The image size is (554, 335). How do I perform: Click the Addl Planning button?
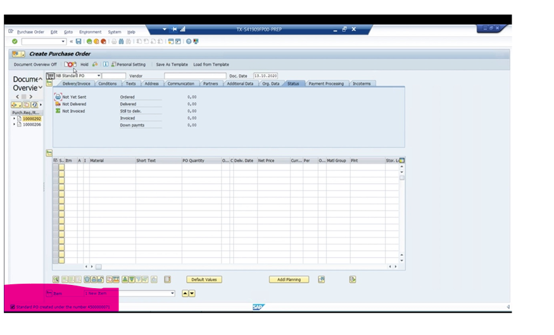click(x=289, y=279)
